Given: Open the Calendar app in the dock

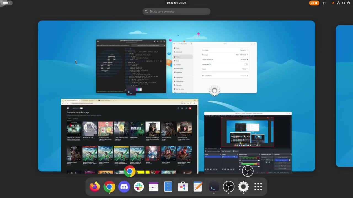Looking at the screenshot, I should tap(153, 187).
